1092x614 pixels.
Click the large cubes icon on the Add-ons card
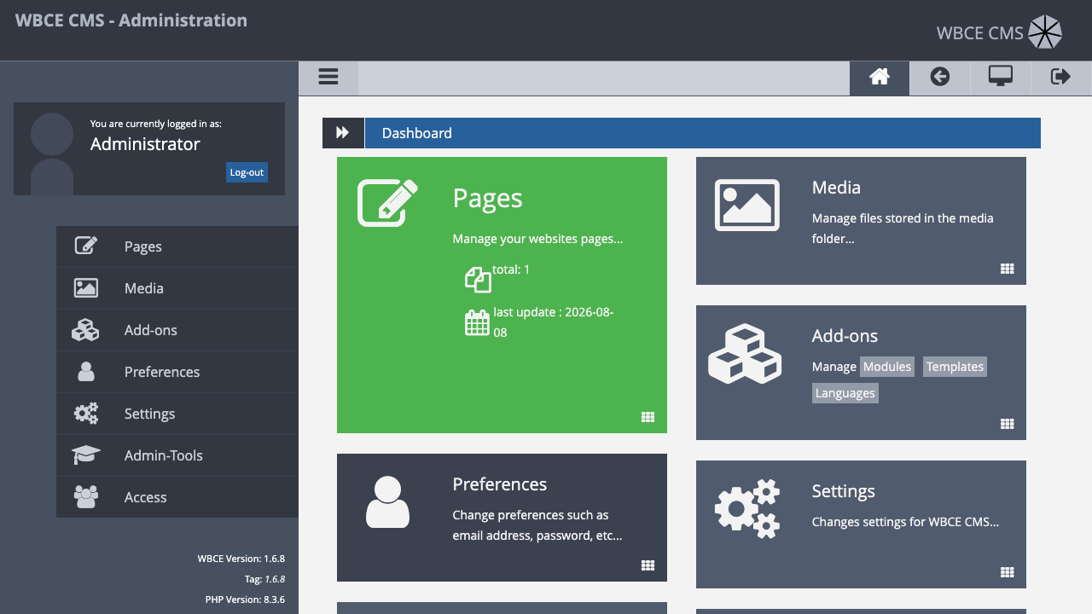(746, 354)
